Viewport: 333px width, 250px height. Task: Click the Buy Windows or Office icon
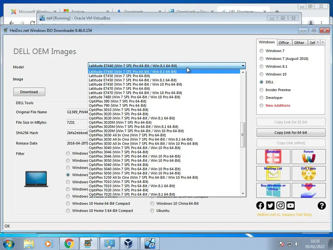(273, 190)
